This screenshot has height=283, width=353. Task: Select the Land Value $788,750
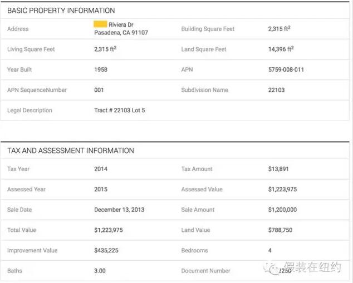pyautogui.click(x=280, y=230)
